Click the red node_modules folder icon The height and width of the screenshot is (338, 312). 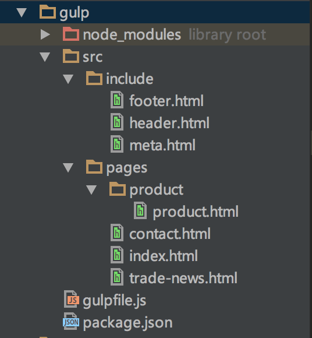[x=71, y=34]
